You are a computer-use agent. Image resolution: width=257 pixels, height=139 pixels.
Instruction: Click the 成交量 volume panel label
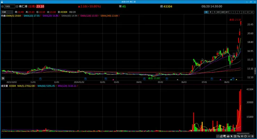[5, 86]
